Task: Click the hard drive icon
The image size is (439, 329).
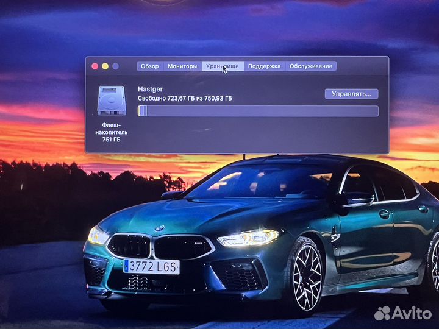Action: pos(111,101)
